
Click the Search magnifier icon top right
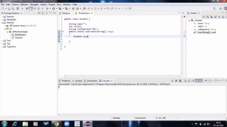click(x=214, y=8)
